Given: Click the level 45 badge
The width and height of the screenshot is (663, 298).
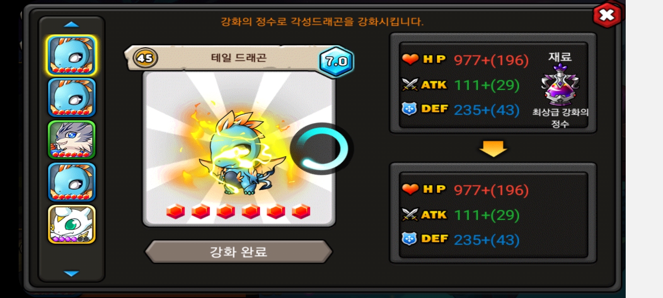Looking at the screenshot, I should pos(145,58).
